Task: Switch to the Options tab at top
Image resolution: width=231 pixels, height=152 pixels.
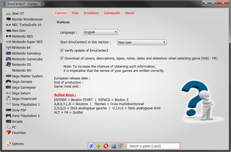Action: (x=61, y=13)
